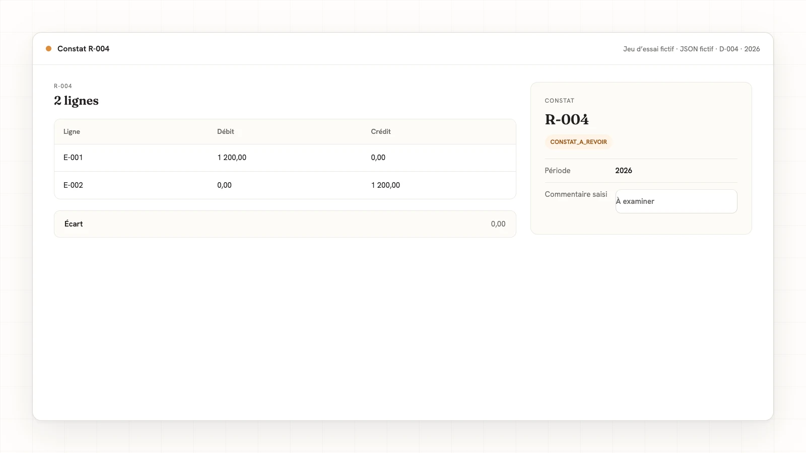Click the Écart label
This screenshot has height=453, width=806.
74,224
